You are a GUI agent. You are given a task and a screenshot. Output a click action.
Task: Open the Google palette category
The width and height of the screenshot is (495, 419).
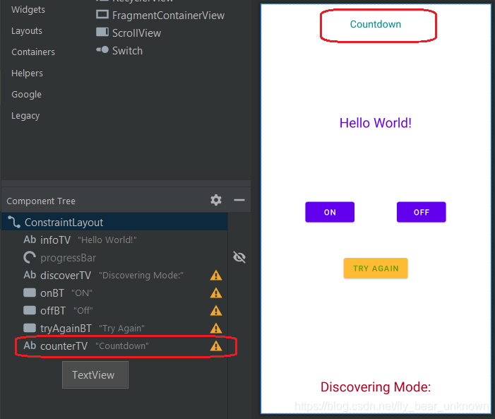point(27,94)
